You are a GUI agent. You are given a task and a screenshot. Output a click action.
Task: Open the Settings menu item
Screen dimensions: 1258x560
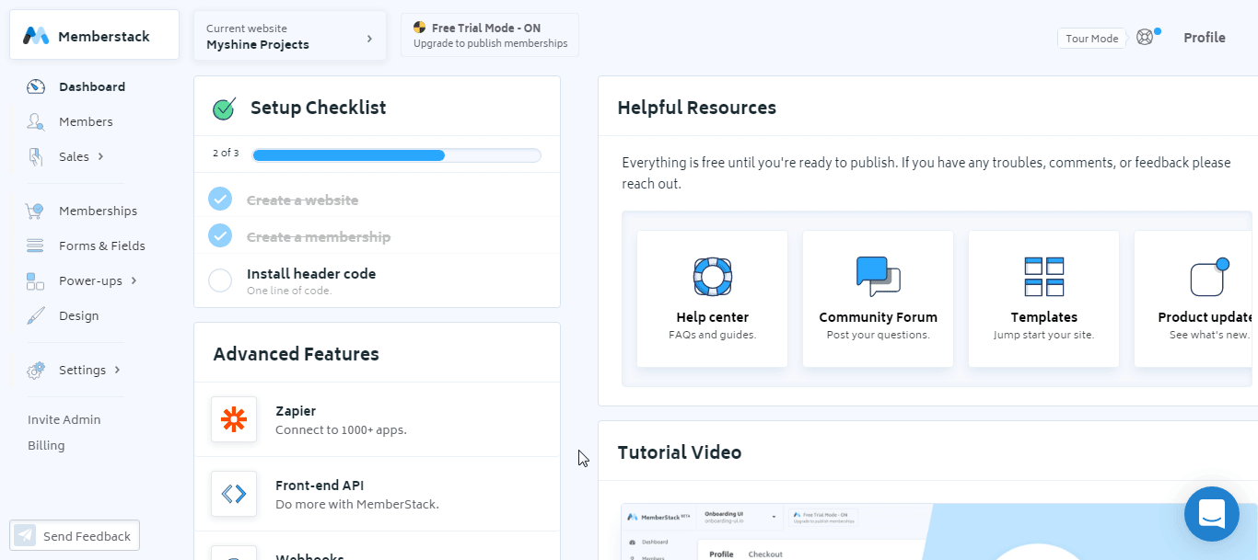[x=83, y=370]
